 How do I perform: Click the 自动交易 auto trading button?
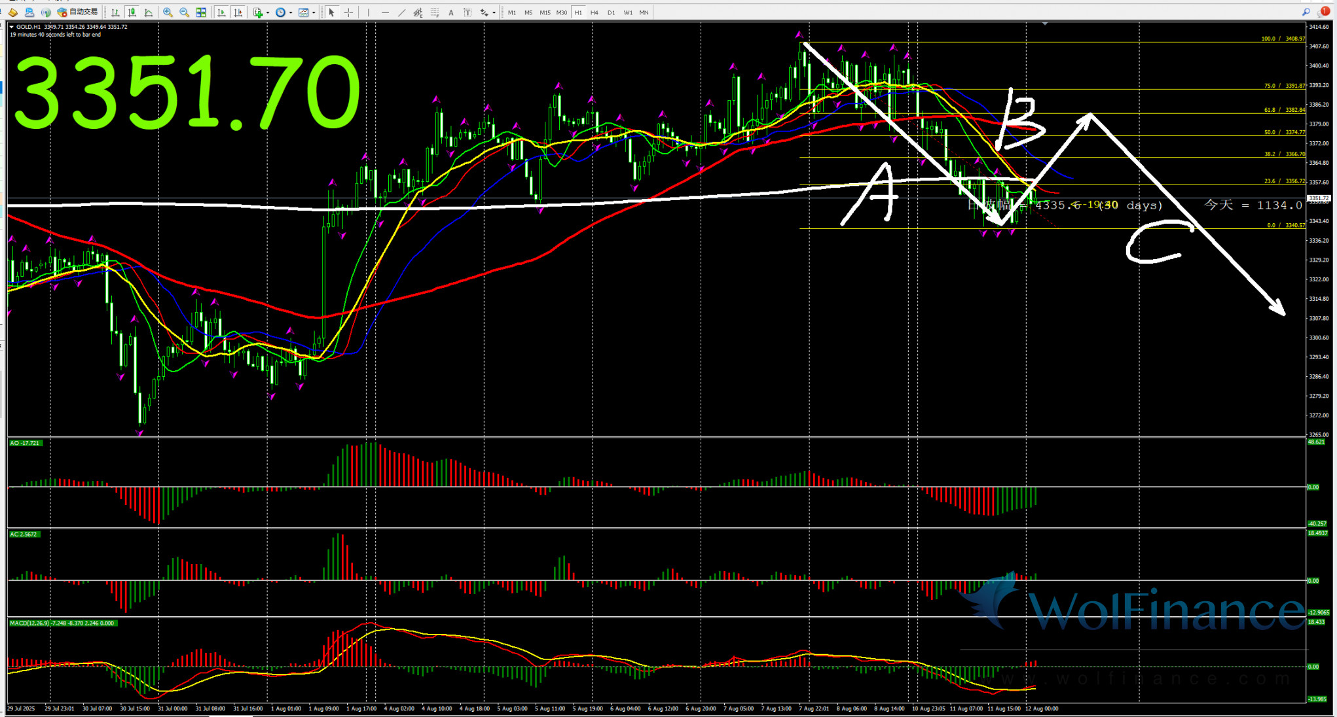[77, 12]
